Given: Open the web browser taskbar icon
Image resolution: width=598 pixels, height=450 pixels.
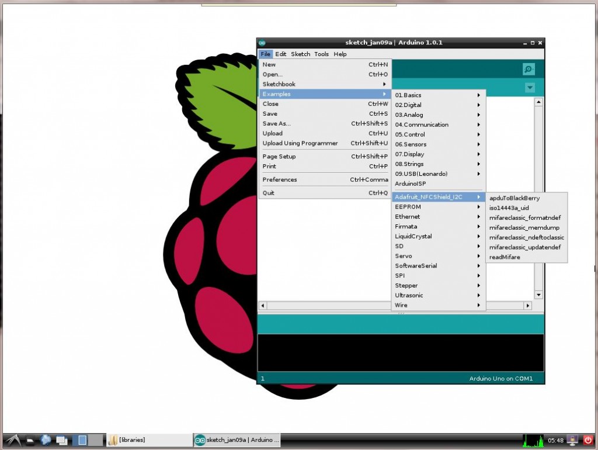Looking at the screenshot, I should tap(46, 440).
